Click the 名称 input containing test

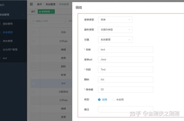tap(125, 50)
